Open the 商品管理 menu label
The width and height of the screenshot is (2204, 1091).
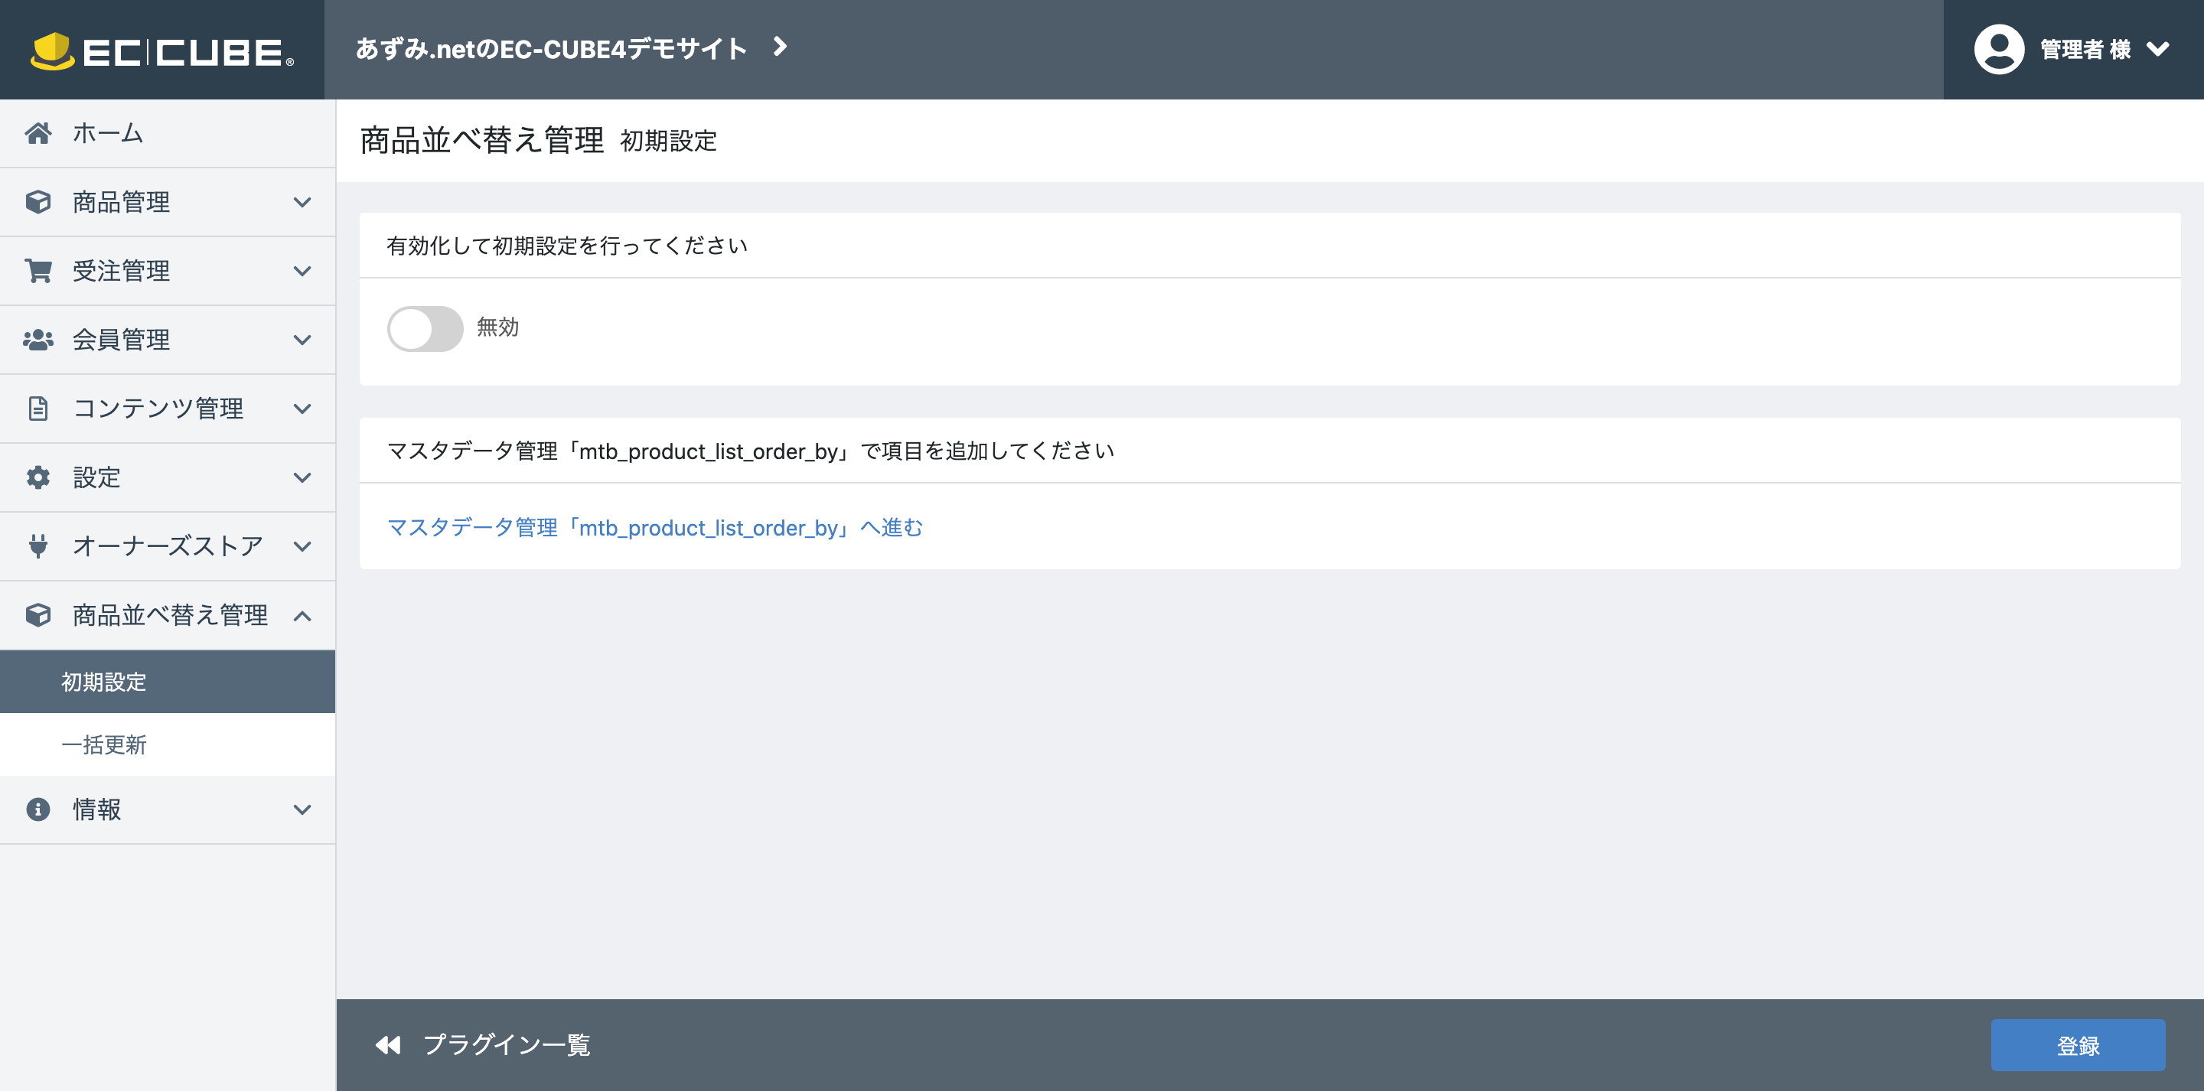[x=122, y=203]
